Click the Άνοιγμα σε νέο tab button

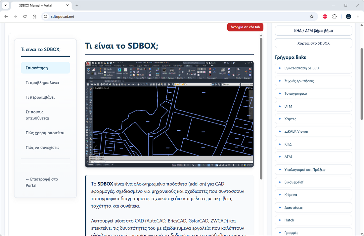click(x=245, y=27)
